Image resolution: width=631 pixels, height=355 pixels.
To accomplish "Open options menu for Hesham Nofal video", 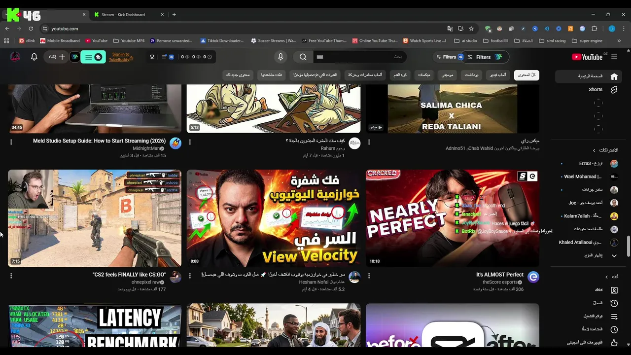I will (190, 276).
